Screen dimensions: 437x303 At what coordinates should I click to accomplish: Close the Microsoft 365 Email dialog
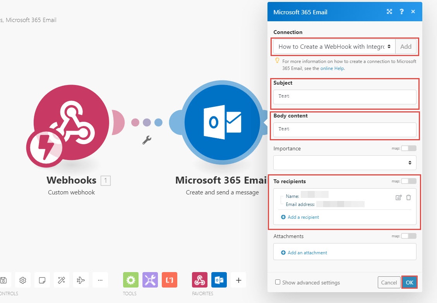[x=413, y=12]
